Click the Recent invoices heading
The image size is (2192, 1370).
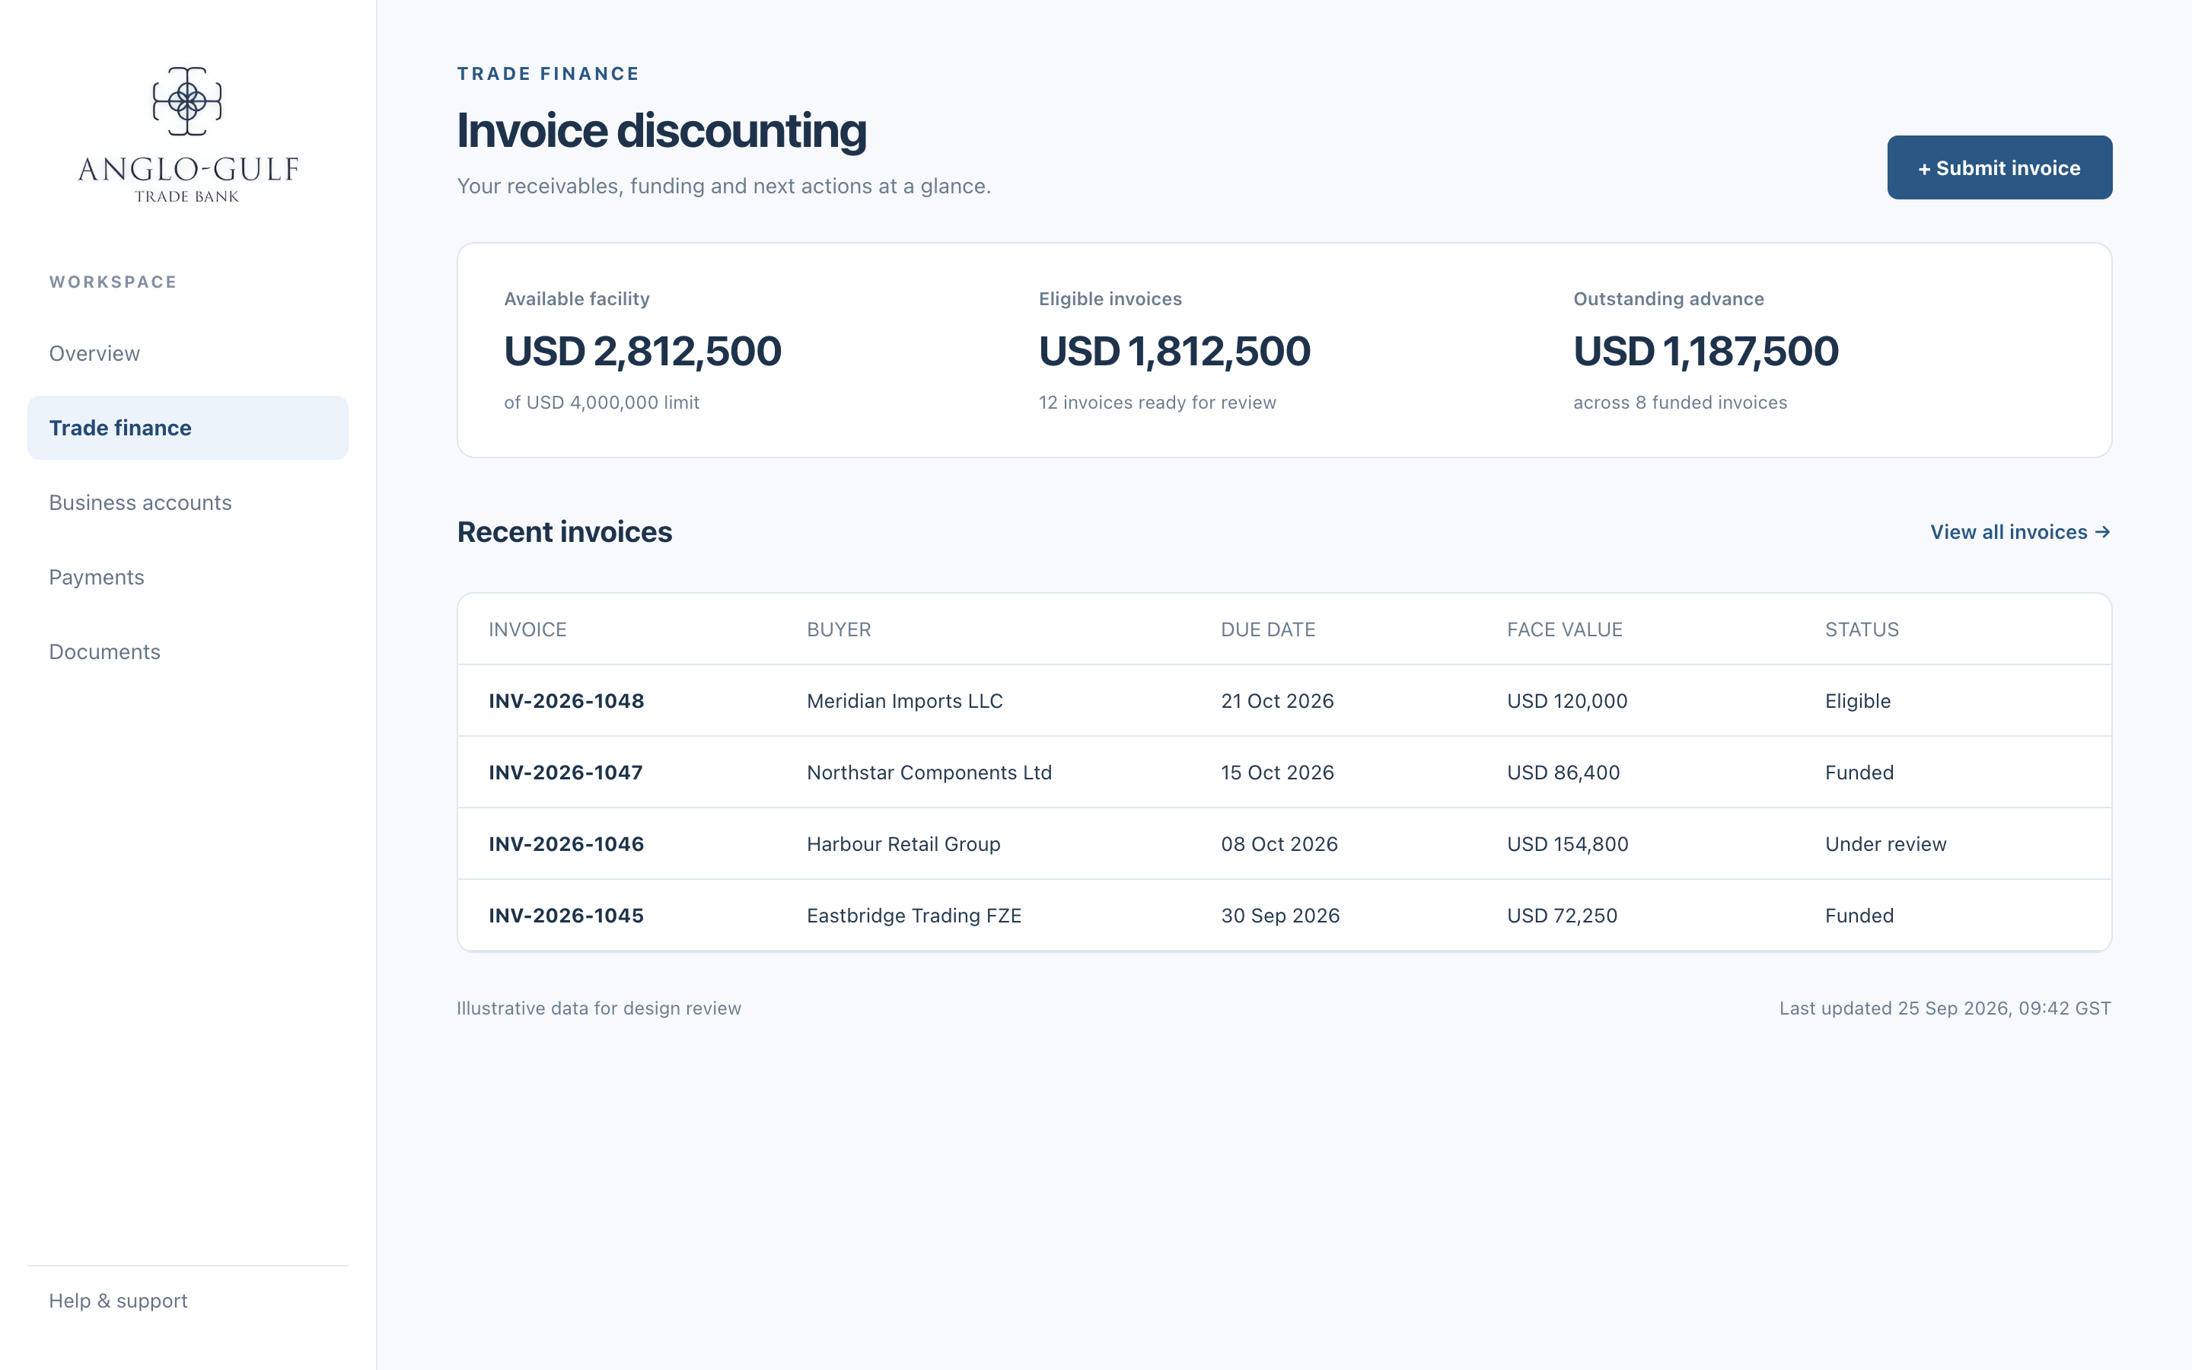click(564, 532)
